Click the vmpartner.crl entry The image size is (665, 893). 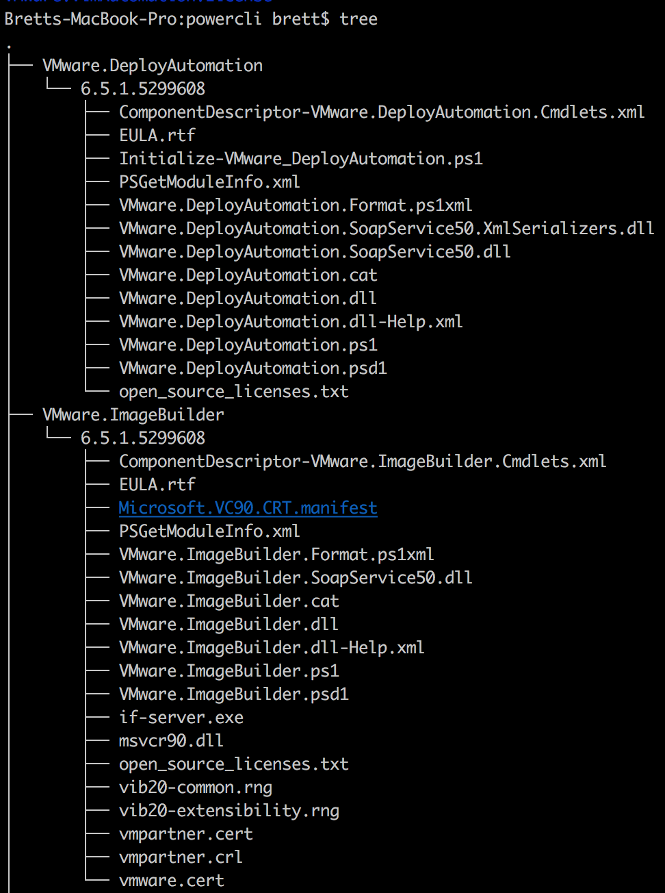181,857
